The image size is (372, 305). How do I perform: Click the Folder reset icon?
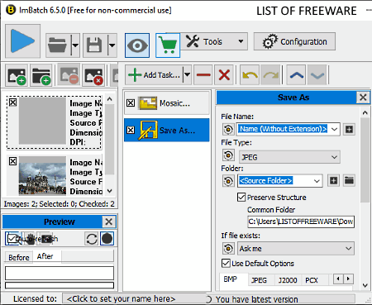click(x=228, y=181)
